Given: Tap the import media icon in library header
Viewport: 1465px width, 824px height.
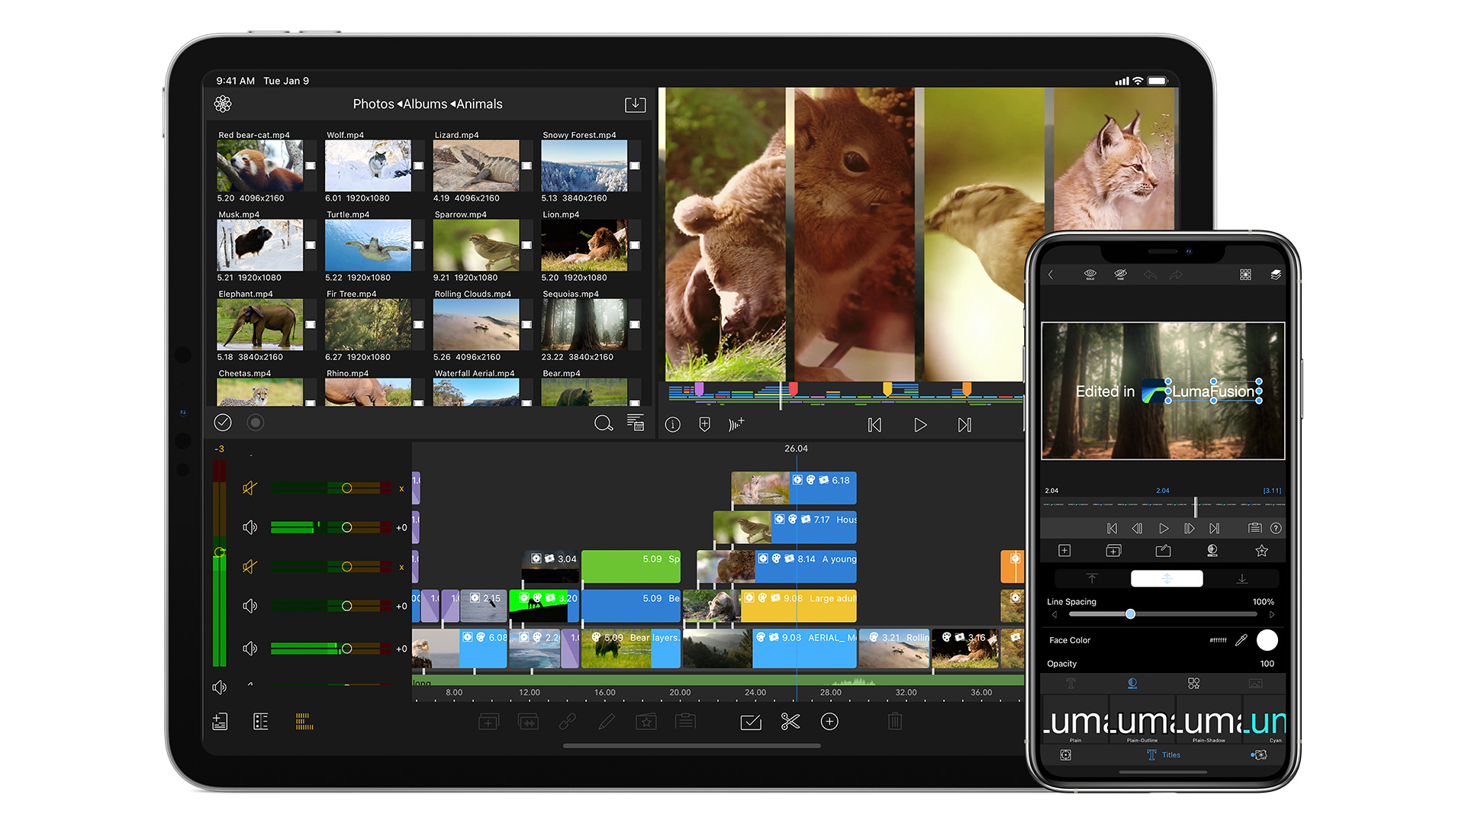Looking at the screenshot, I should (635, 105).
